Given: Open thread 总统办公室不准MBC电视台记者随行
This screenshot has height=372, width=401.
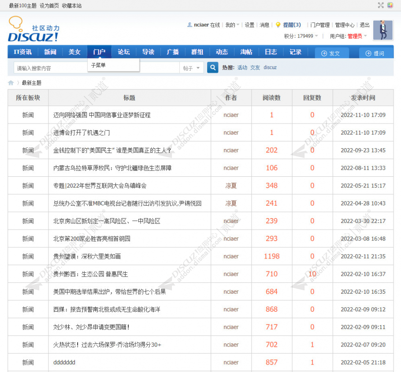Looking at the screenshot, I should (127, 203).
